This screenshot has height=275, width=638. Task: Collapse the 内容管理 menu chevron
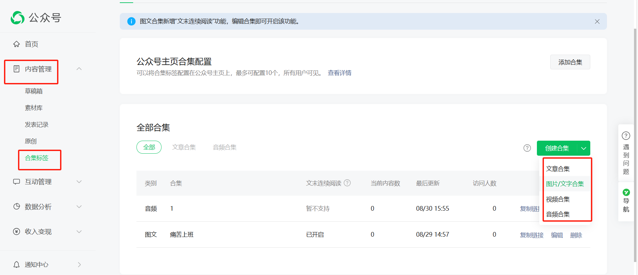click(79, 69)
